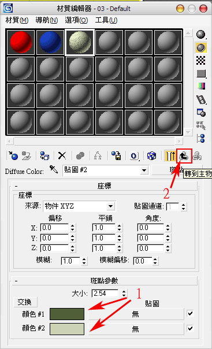Open the 顏色 #1 dark green swatch

67,314
